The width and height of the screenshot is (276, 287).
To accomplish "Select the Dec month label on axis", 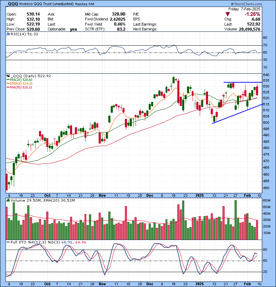I will tap(150, 195).
